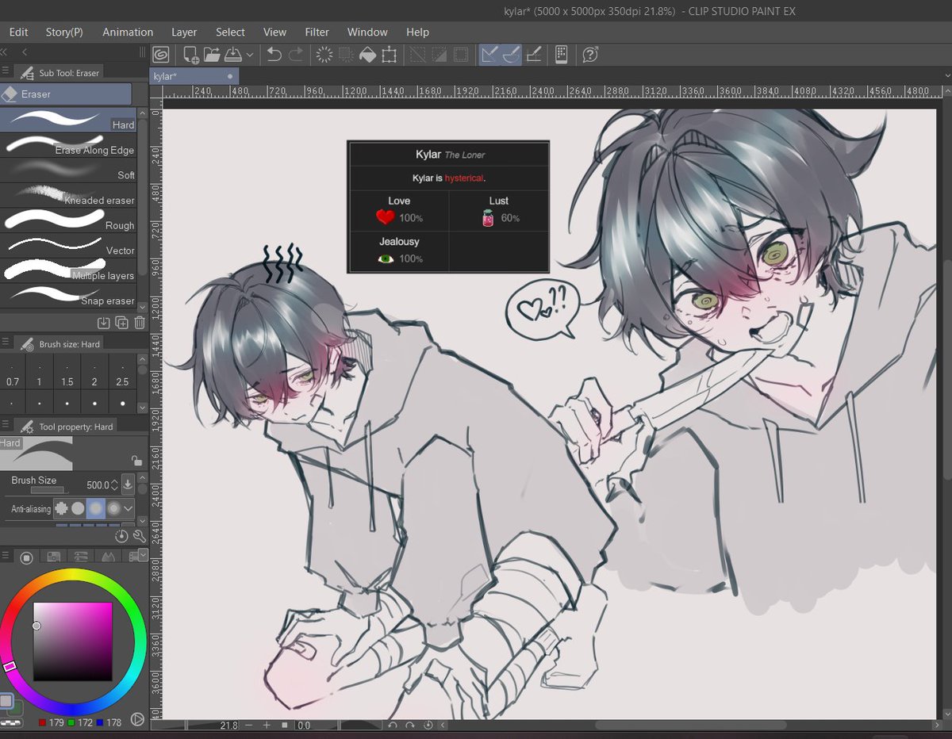The image size is (952, 739).
Task: Fit canvas to screen square icon
Action: pos(285,725)
